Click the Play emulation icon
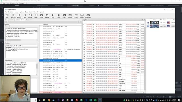 53,16
